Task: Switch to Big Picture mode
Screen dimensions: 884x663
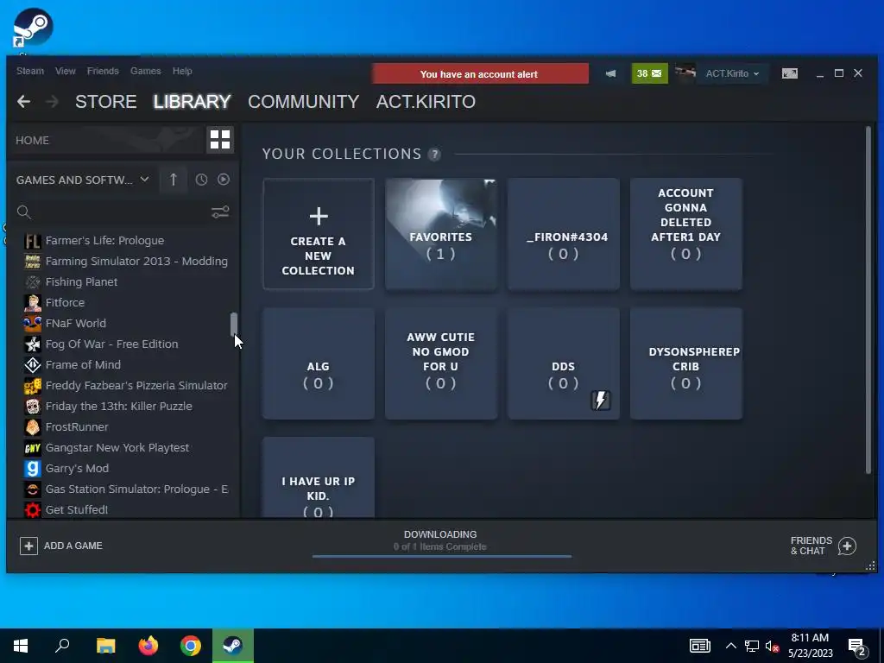Action: coord(790,73)
